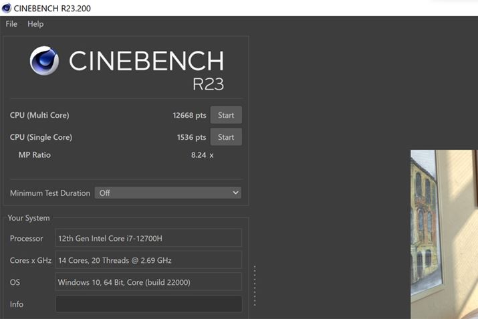478x319 pixels.
Task: Click the R23 version text under logo
Action: [208, 84]
